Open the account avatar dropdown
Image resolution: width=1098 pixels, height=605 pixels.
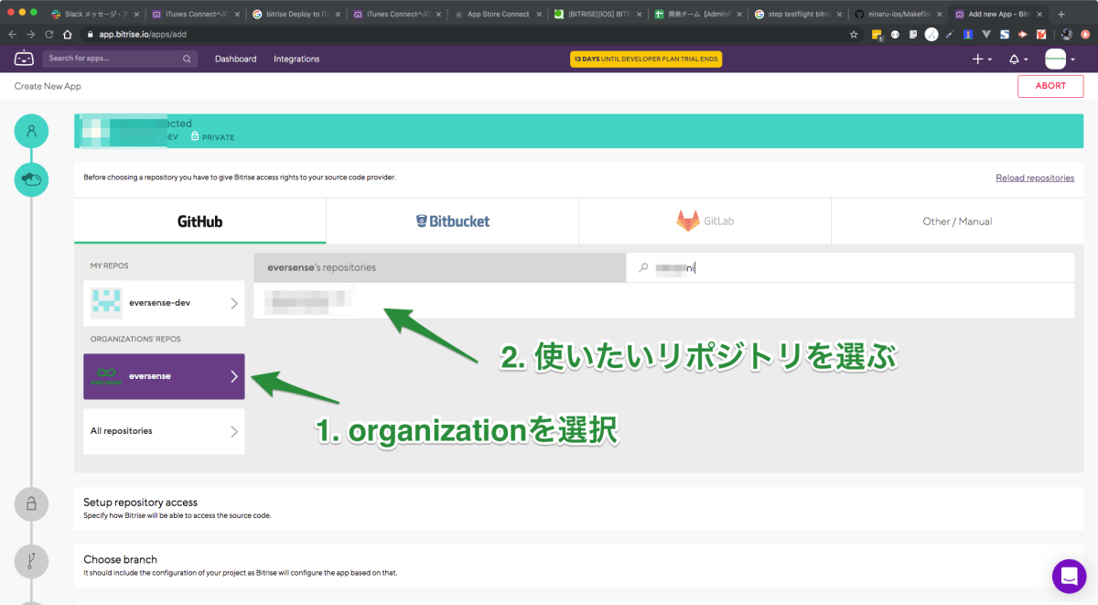point(1060,59)
